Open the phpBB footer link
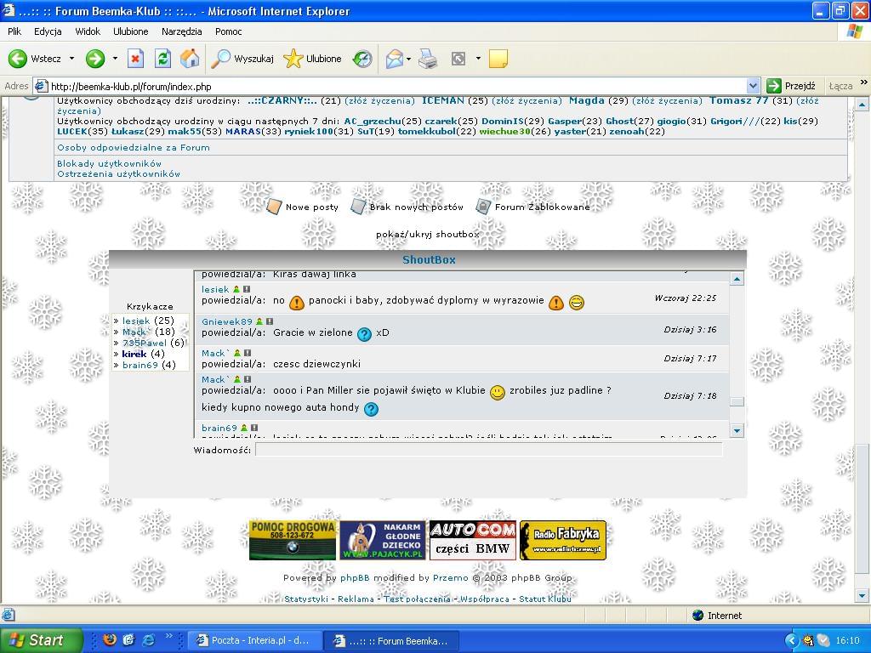871x653 pixels. point(355,578)
